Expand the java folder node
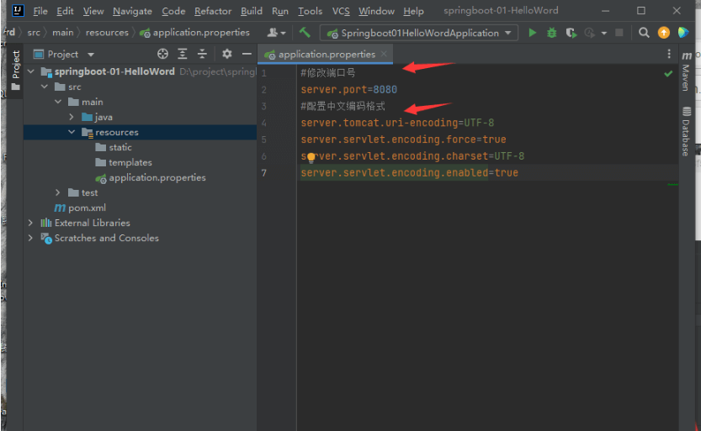This screenshot has height=431, width=701. point(72,117)
